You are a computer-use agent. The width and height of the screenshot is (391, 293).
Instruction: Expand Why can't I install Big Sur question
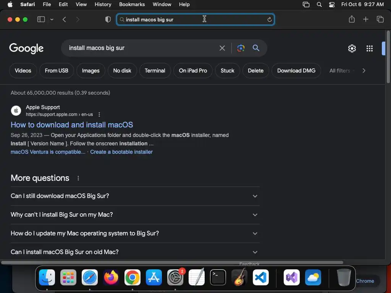[x=135, y=214]
